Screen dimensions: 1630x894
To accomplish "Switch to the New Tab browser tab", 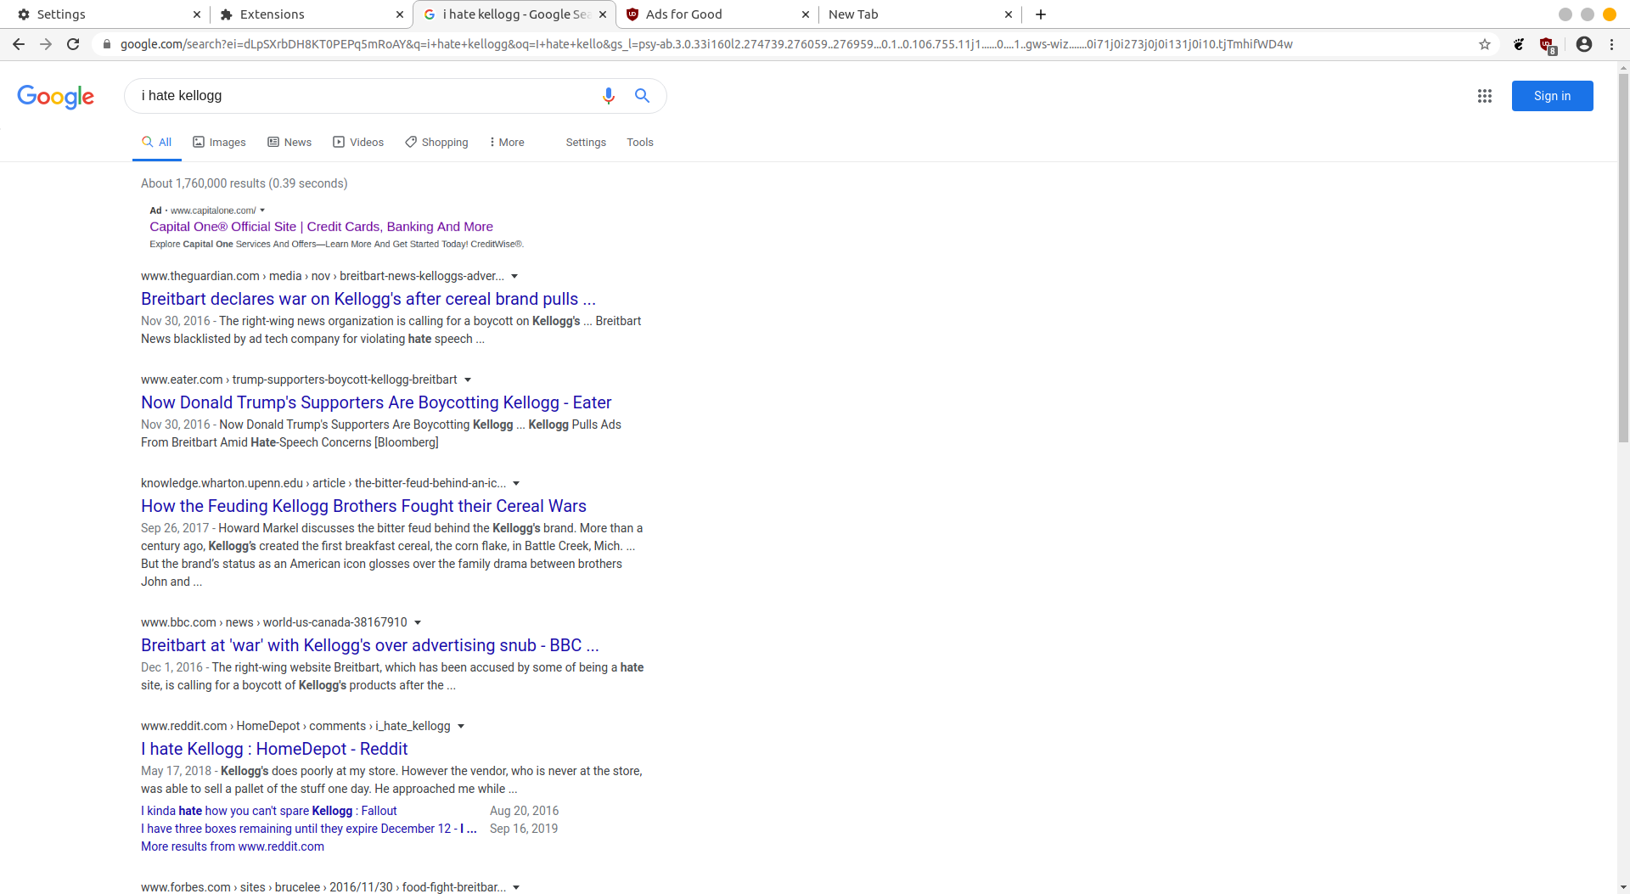I will 920,14.
